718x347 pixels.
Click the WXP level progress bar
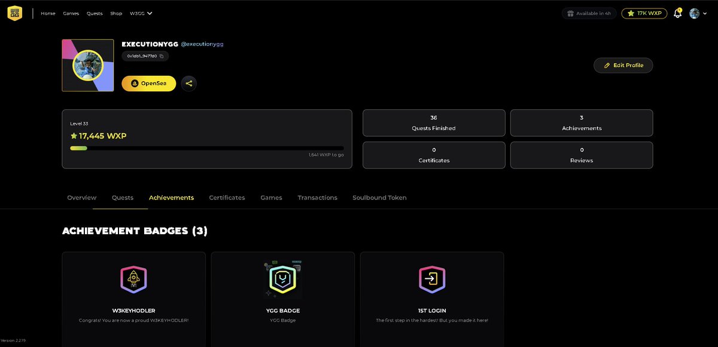(x=207, y=148)
